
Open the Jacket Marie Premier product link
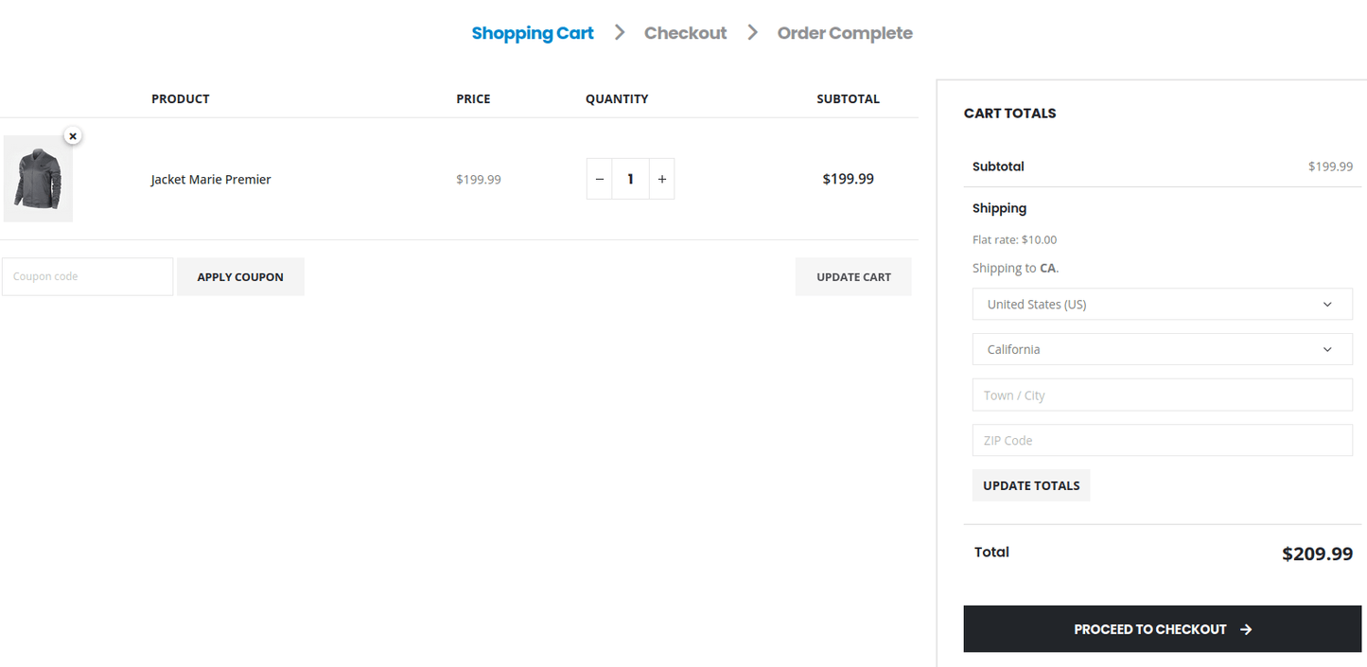point(210,179)
